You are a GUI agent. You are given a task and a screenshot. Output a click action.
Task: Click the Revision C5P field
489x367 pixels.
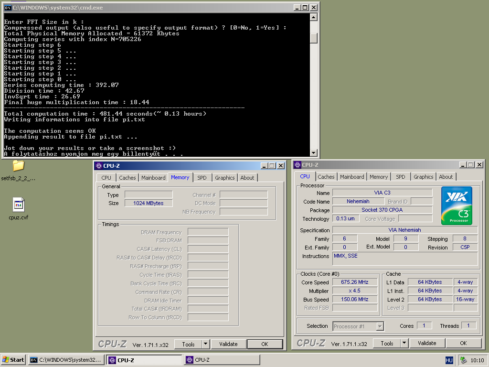[465, 247]
